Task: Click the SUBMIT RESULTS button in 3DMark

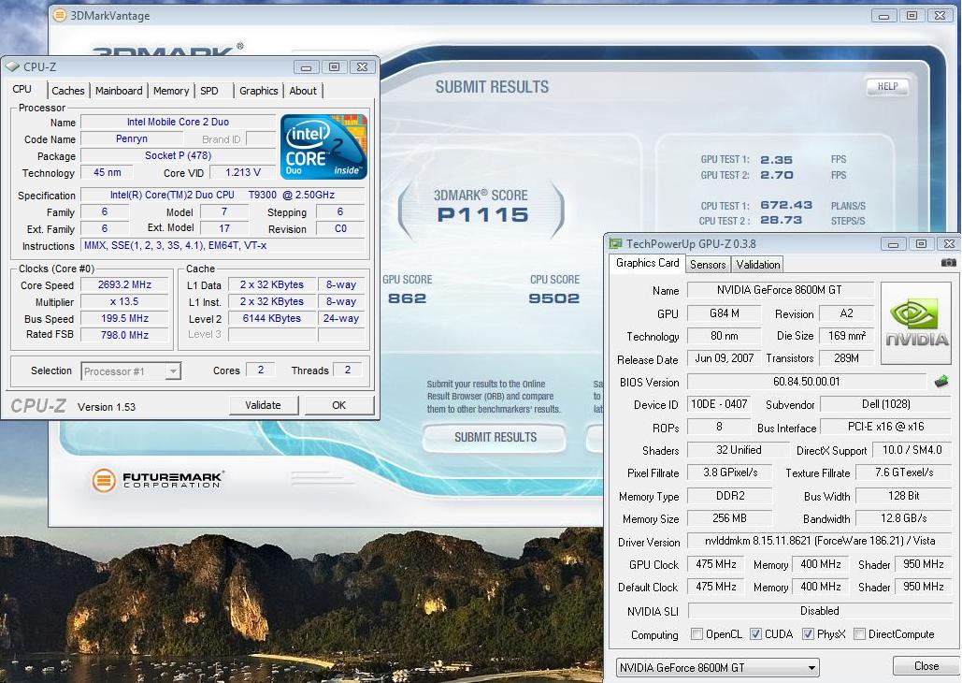Action: 495,437
